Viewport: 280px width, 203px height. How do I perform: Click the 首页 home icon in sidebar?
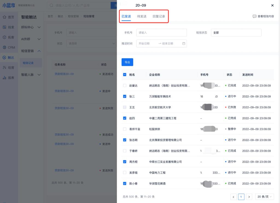[4, 17]
